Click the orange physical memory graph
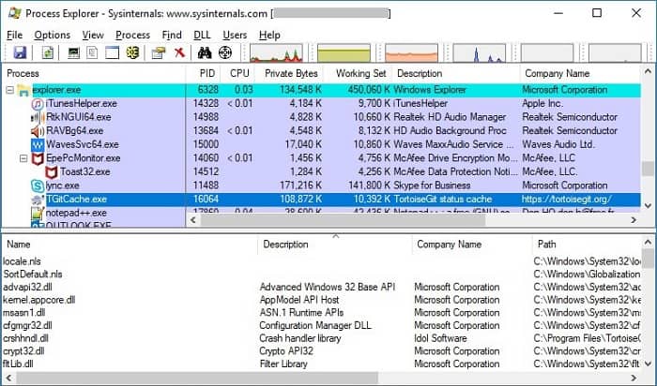Image resolution: width=657 pixels, height=386 pixels. (411, 53)
